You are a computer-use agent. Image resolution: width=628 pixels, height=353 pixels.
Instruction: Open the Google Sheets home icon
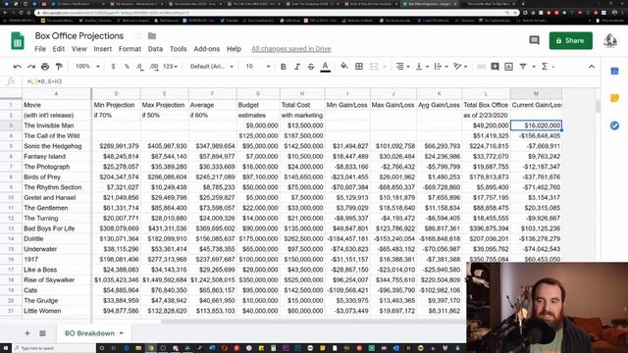pos(18,41)
